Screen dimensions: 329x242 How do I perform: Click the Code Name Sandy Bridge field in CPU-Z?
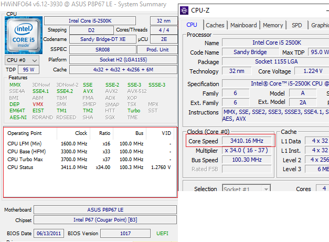(x=250, y=52)
